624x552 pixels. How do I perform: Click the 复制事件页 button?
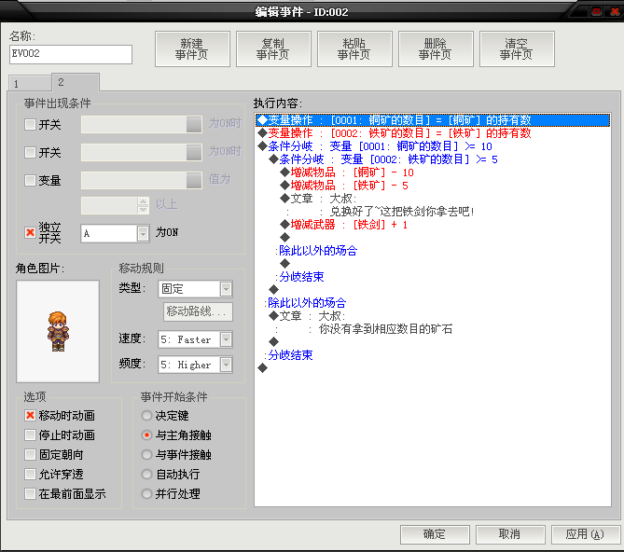click(x=273, y=48)
